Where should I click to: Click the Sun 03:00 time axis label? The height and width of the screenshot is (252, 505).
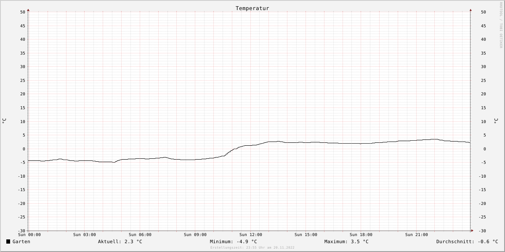point(85,235)
